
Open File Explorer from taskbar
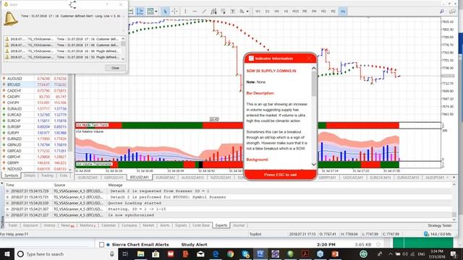point(141,254)
